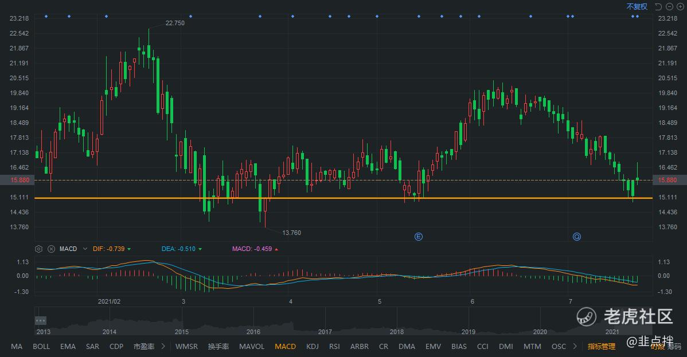Click the Q event marker
Image resolution: width=687 pixels, height=357 pixels.
pyautogui.click(x=577, y=237)
